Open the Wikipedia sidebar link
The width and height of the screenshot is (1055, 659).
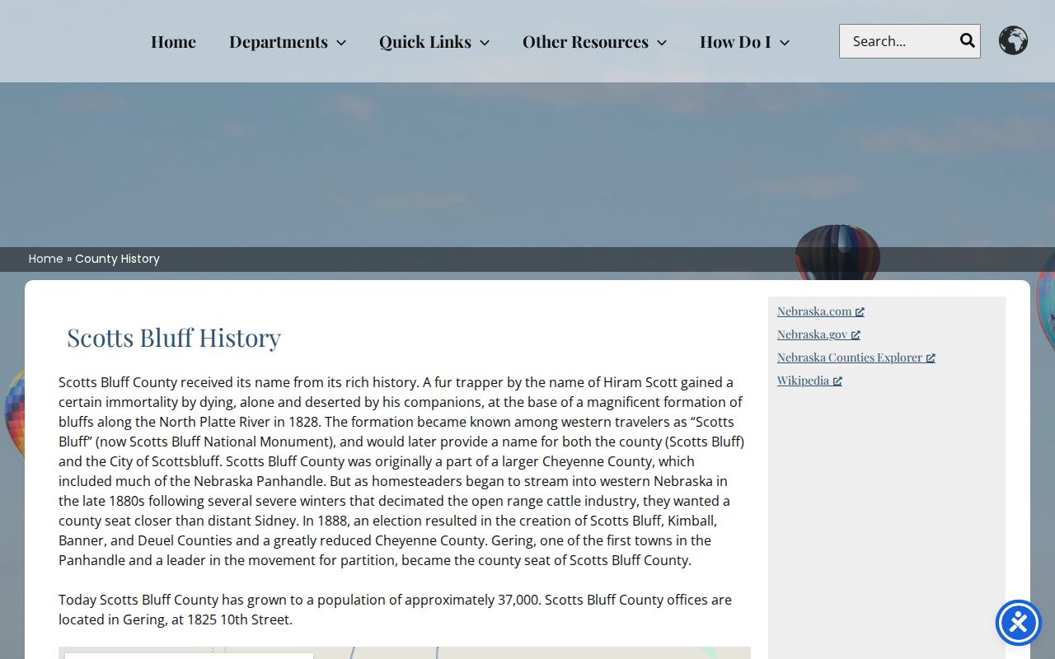coord(803,381)
